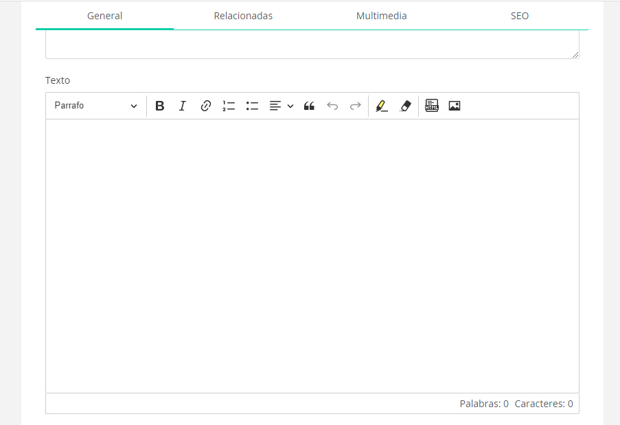Expand the text alignment dropdown
620x425 pixels.
282,106
